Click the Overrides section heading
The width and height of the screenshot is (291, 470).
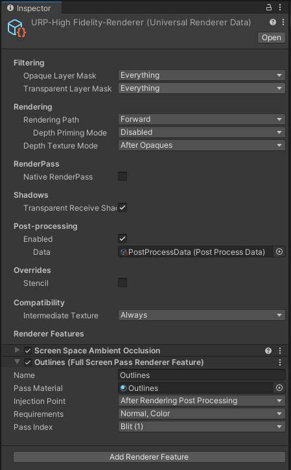click(32, 270)
